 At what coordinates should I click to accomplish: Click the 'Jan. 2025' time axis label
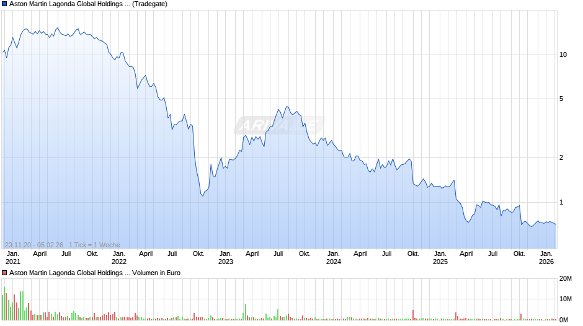(440, 258)
